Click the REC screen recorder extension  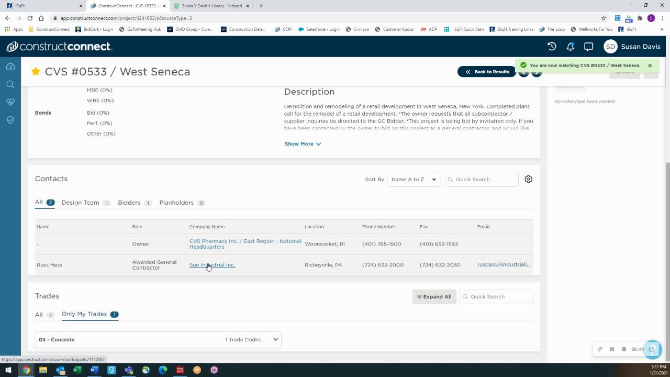(629, 18)
